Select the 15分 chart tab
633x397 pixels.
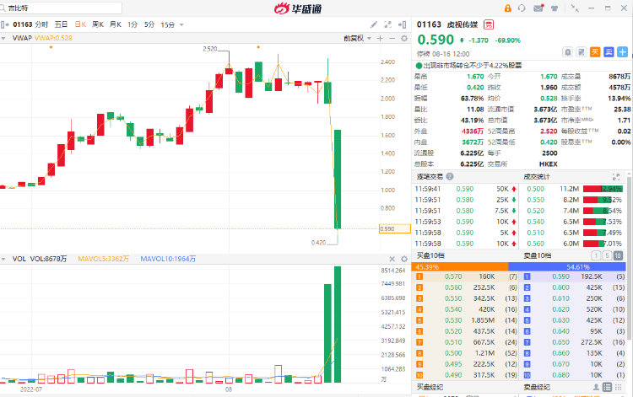tap(168, 24)
